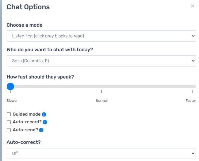This screenshot has height=161, width=199.
Task: Open the Auto-correct dropdown set to Off
Action: tap(101, 153)
